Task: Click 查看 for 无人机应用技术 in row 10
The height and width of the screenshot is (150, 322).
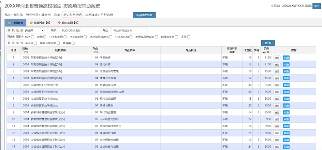Action: click(x=277, y=119)
